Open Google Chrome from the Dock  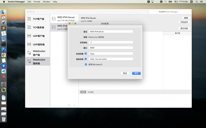pyautogui.click(x=4, y=55)
